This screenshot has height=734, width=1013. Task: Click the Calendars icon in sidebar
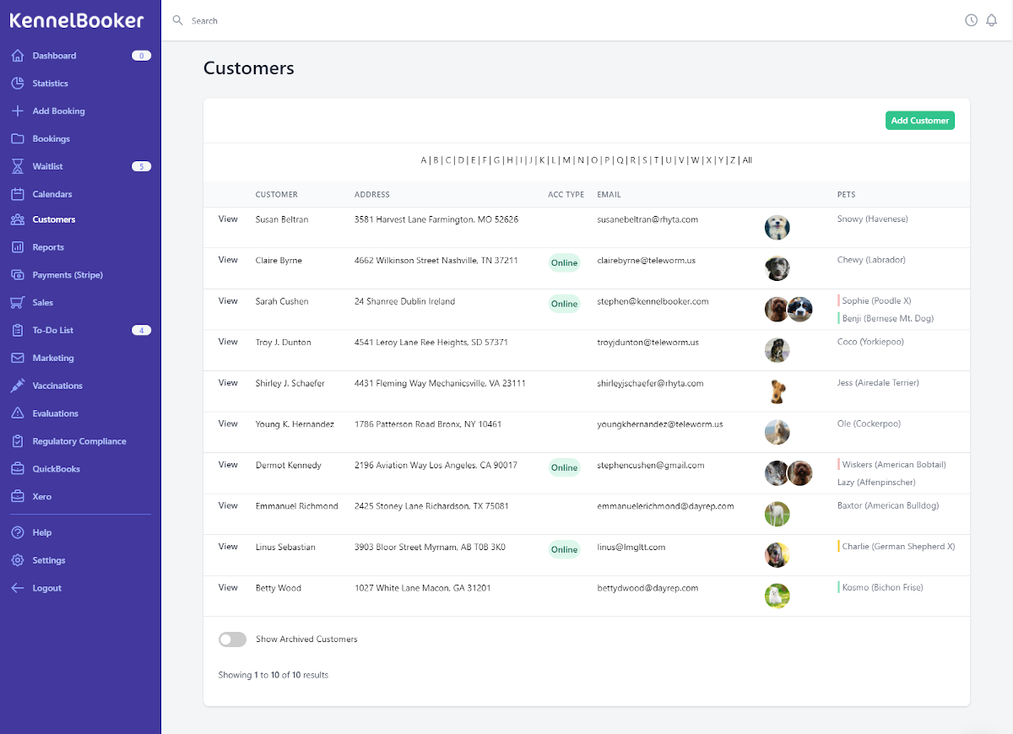click(17, 194)
